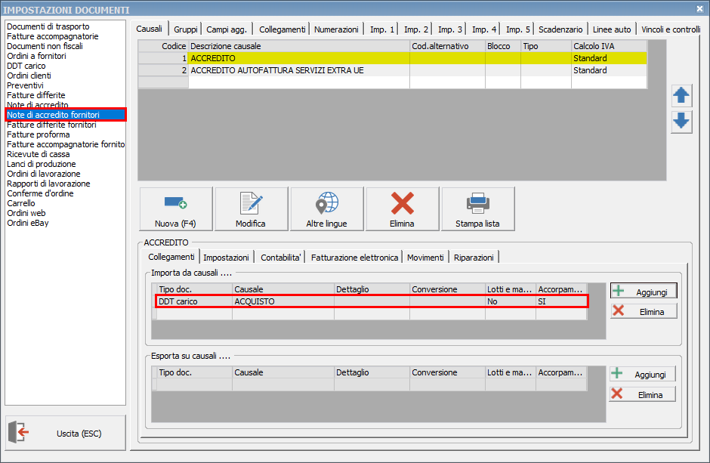Image resolution: width=710 pixels, height=463 pixels.
Task: Move causale up with blue up arrow
Action: click(681, 95)
